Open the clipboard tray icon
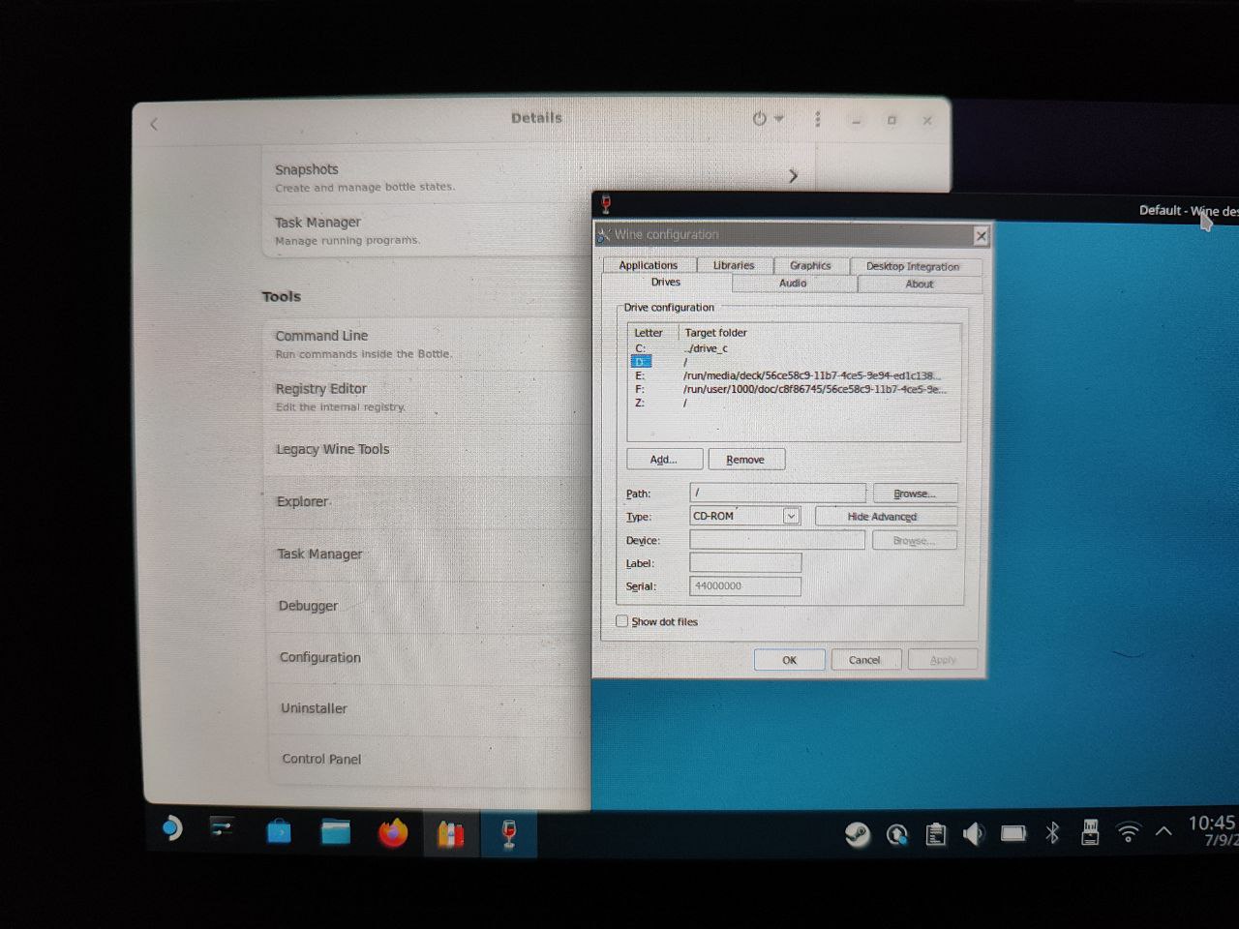 click(936, 834)
